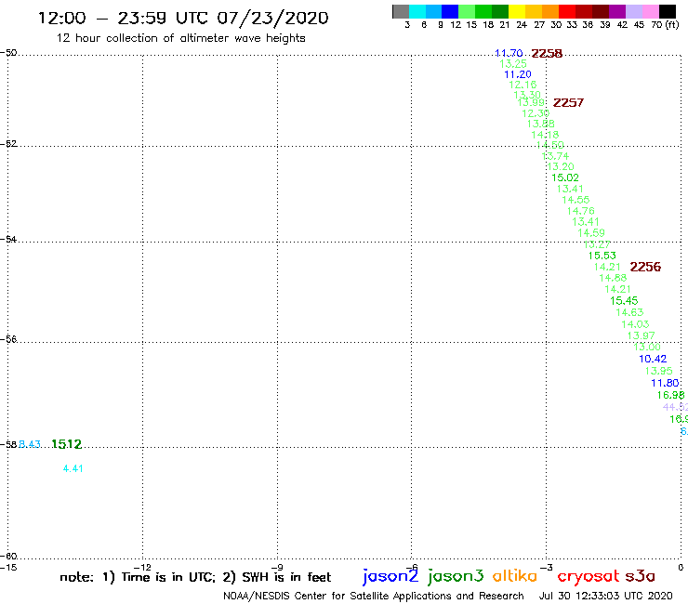Click the '2256' pass time label
The image size is (688, 604).
[645, 267]
